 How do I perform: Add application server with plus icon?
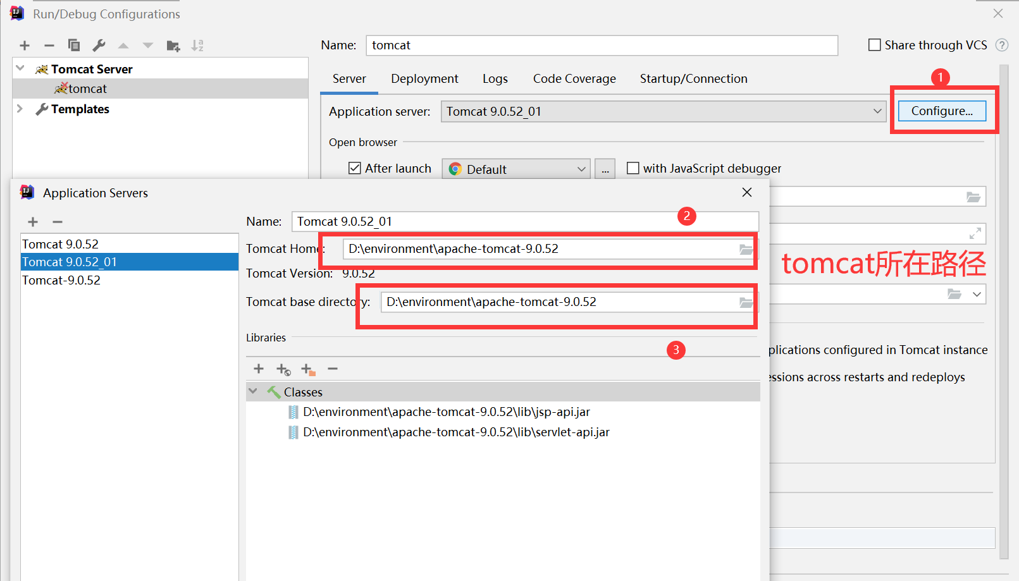tap(33, 222)
